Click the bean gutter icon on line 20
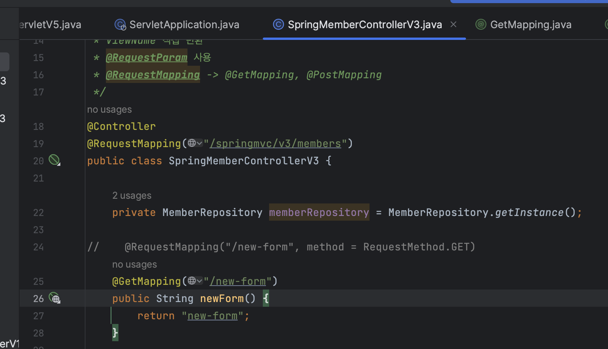 pyautogui.click(x=54, y=160)
